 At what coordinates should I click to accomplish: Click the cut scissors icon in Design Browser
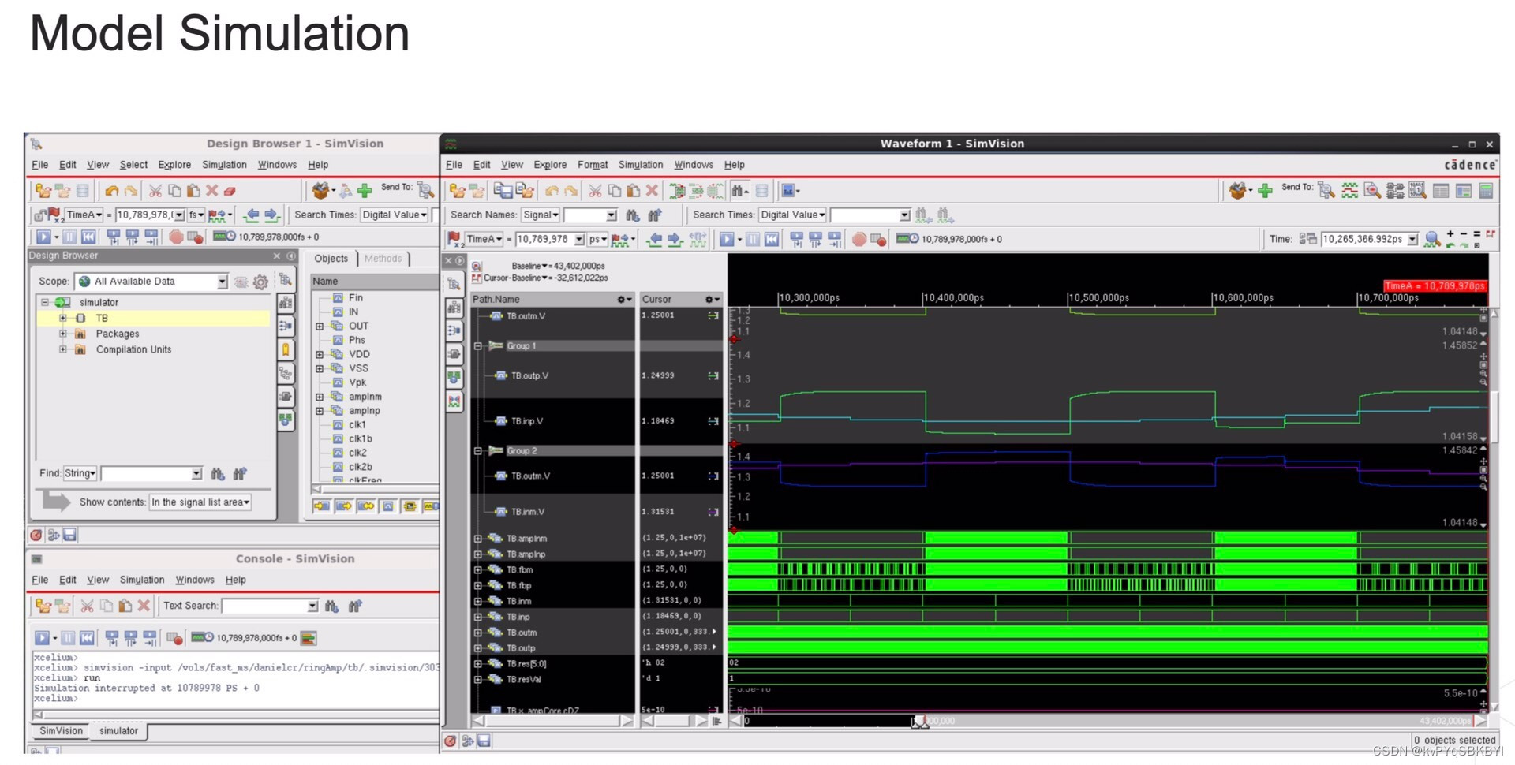pyautogui.click(x=155, y=191)
